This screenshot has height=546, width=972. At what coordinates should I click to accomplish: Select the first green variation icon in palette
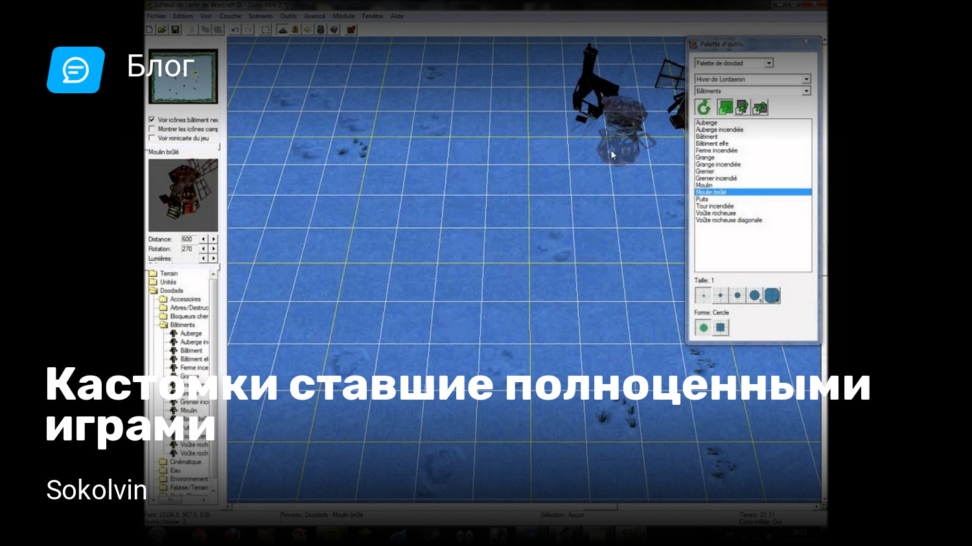tap(725, 107)
